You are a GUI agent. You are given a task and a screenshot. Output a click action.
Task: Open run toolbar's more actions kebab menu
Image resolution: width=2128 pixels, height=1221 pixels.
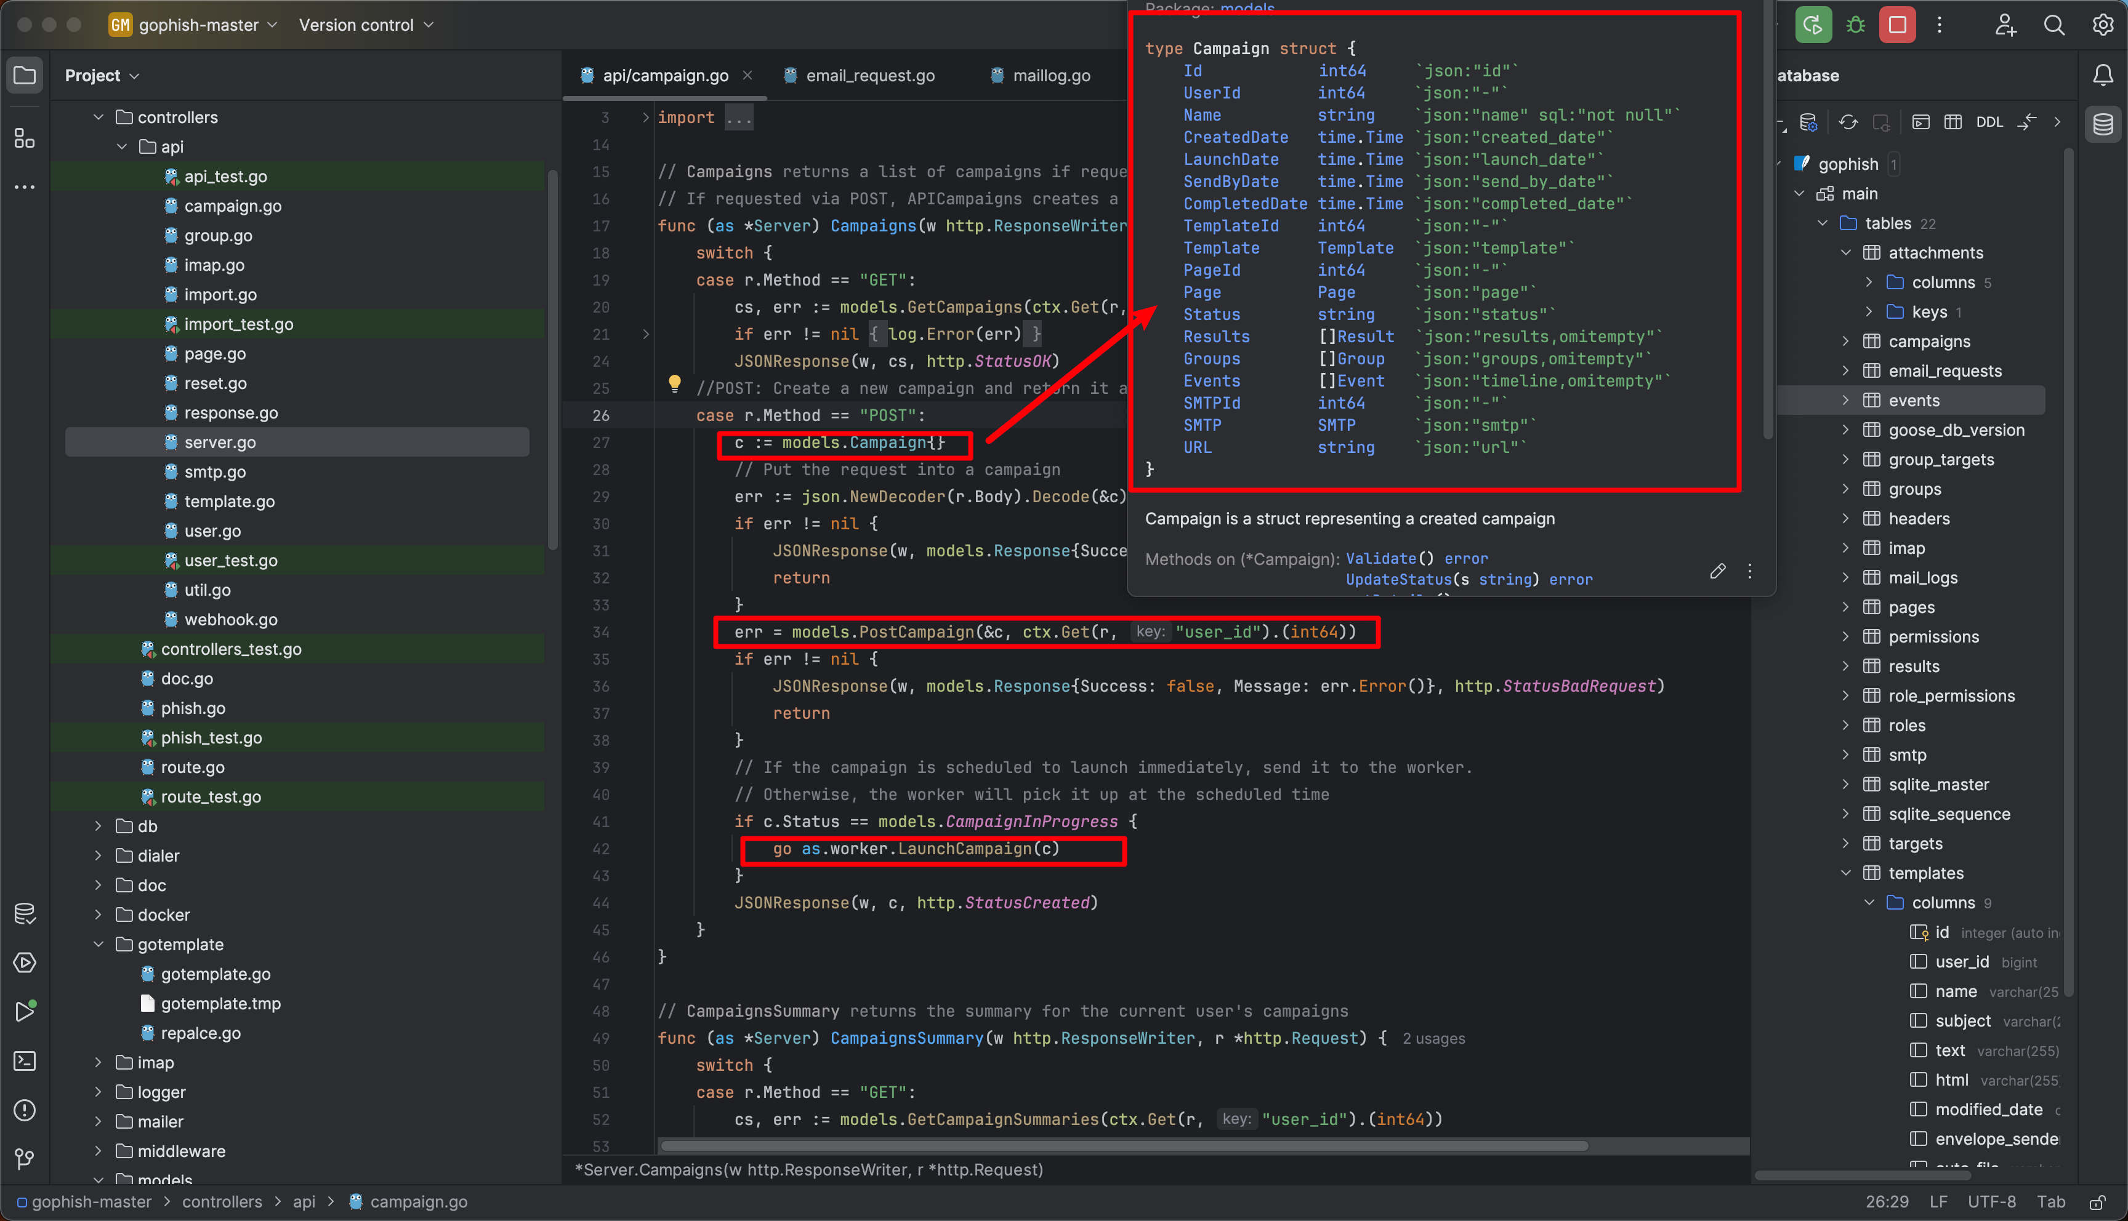pos(1938,25)
